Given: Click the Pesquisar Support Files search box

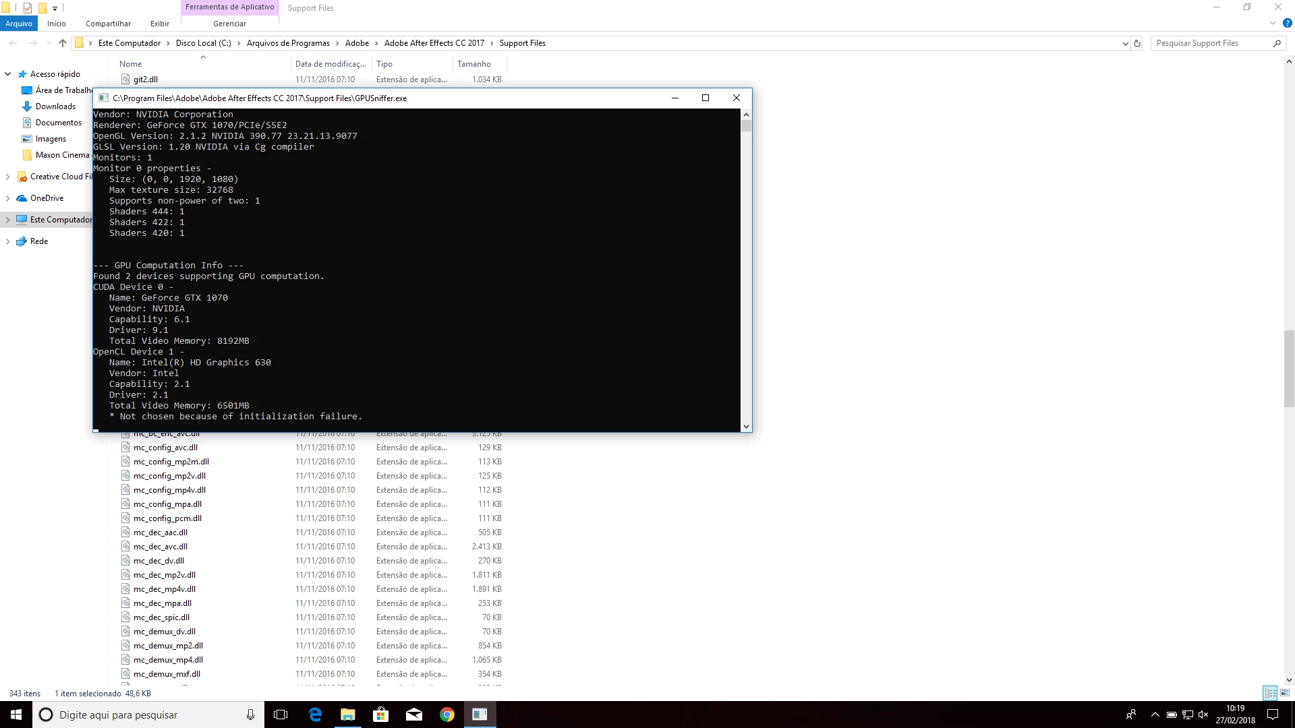Looking at the screenshot, I should click(1211, 43).
